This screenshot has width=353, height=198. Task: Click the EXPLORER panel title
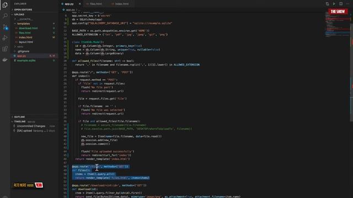20,4
